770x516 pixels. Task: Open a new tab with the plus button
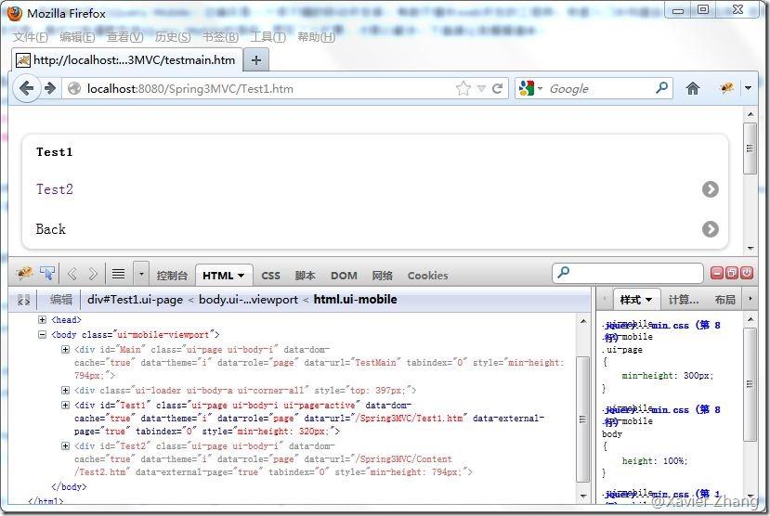tap(256, 59)
